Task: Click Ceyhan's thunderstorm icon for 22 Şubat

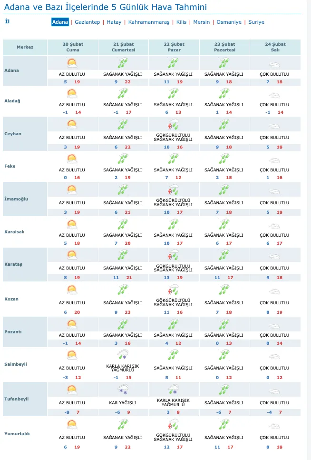Action: point(174,125)
